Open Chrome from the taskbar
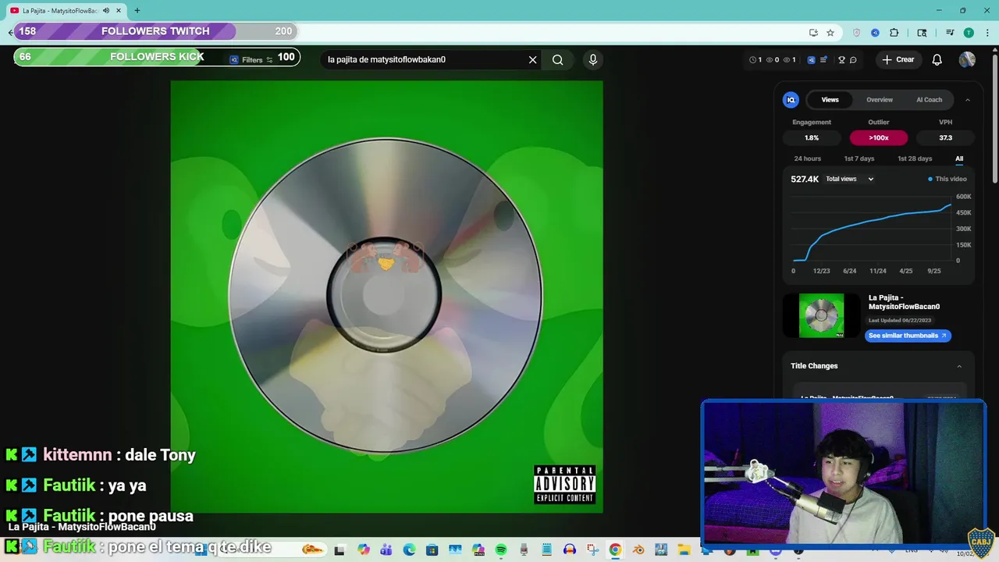The image size is (999, 562). coord(615,550)
